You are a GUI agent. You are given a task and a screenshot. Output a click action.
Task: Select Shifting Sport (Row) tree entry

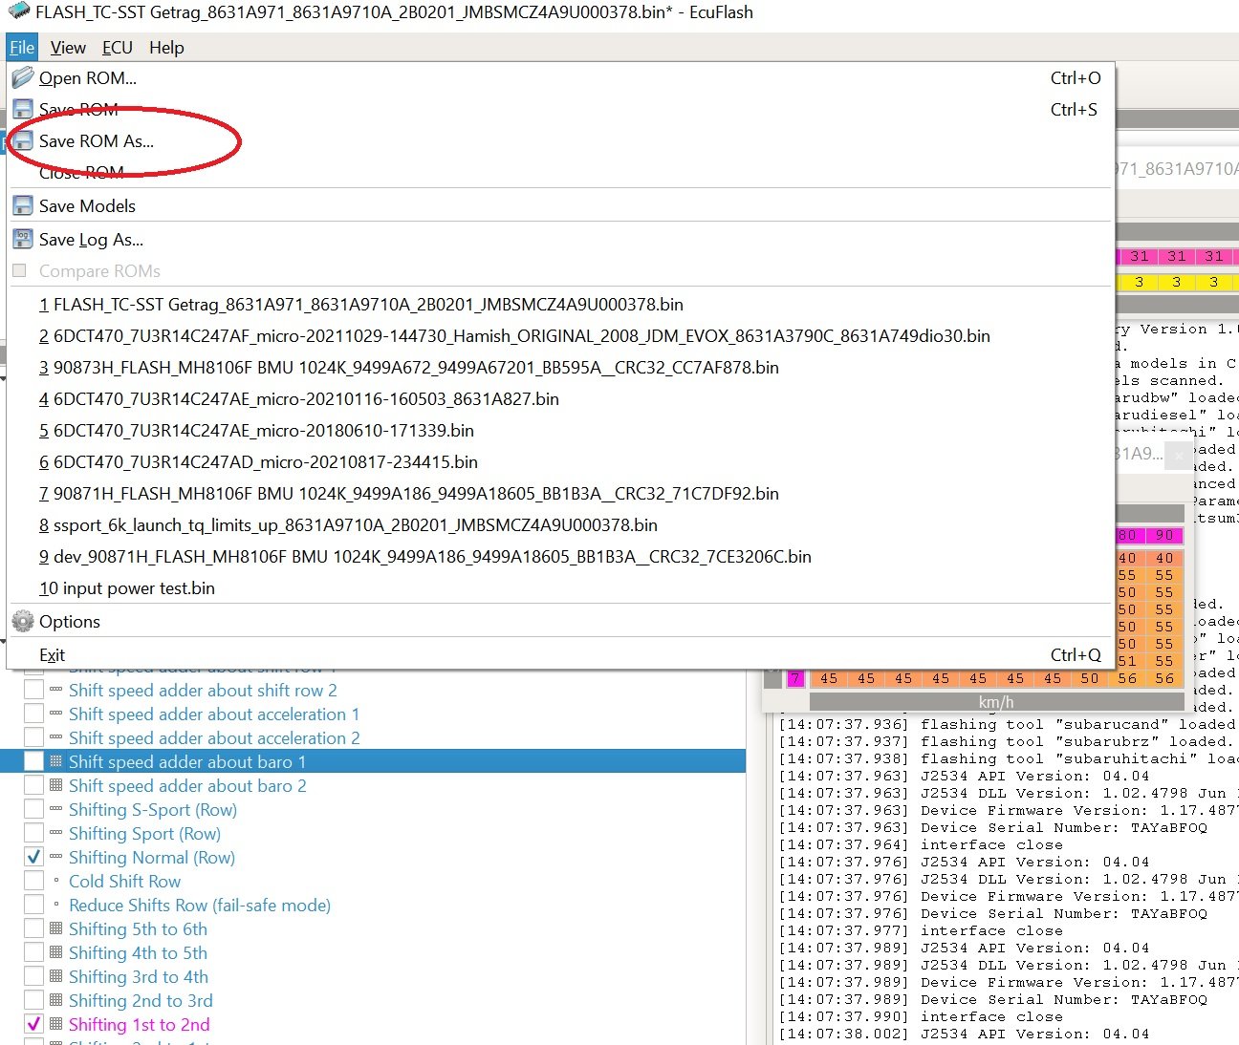pos(144,833)
